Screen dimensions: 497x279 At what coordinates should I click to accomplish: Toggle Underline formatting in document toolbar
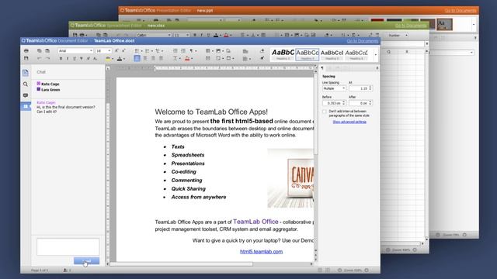click(x=75, y=59)
